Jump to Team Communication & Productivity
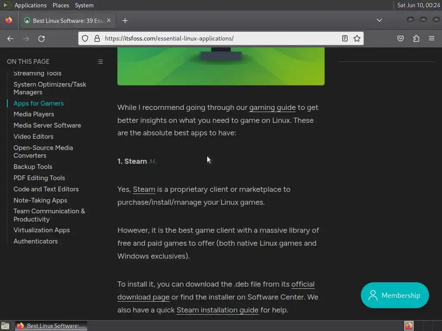Viewport: 442px width, 331px height. tap(49, 215)
